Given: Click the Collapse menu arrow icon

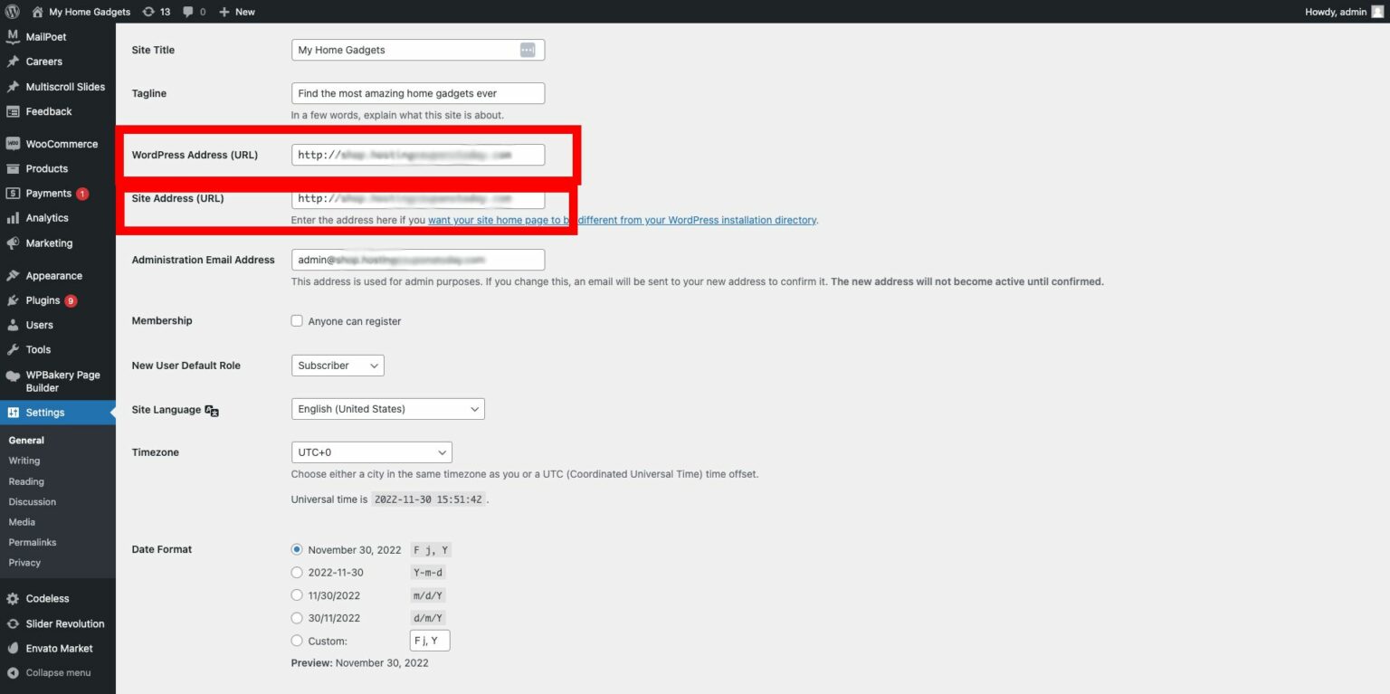Looking at the screenshot, I should point(13,673).
